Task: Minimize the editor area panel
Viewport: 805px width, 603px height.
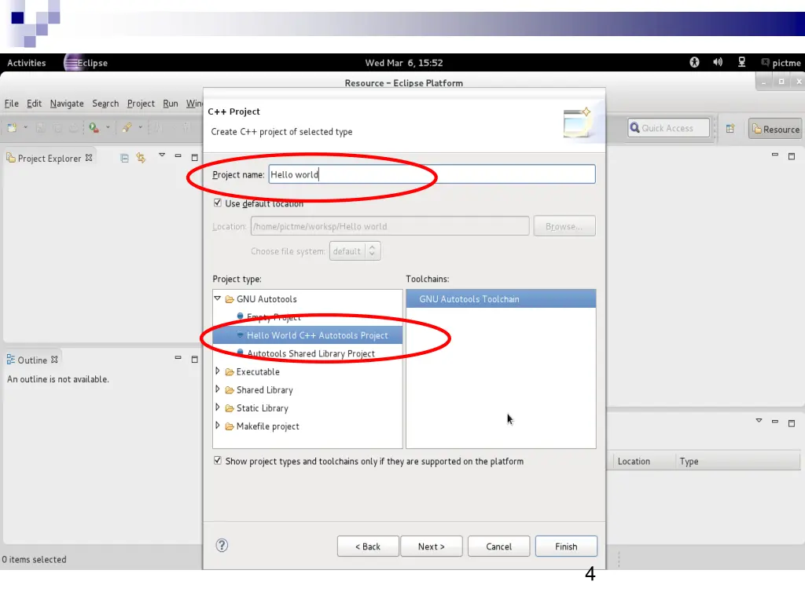Action: click(x=775, y=155)
